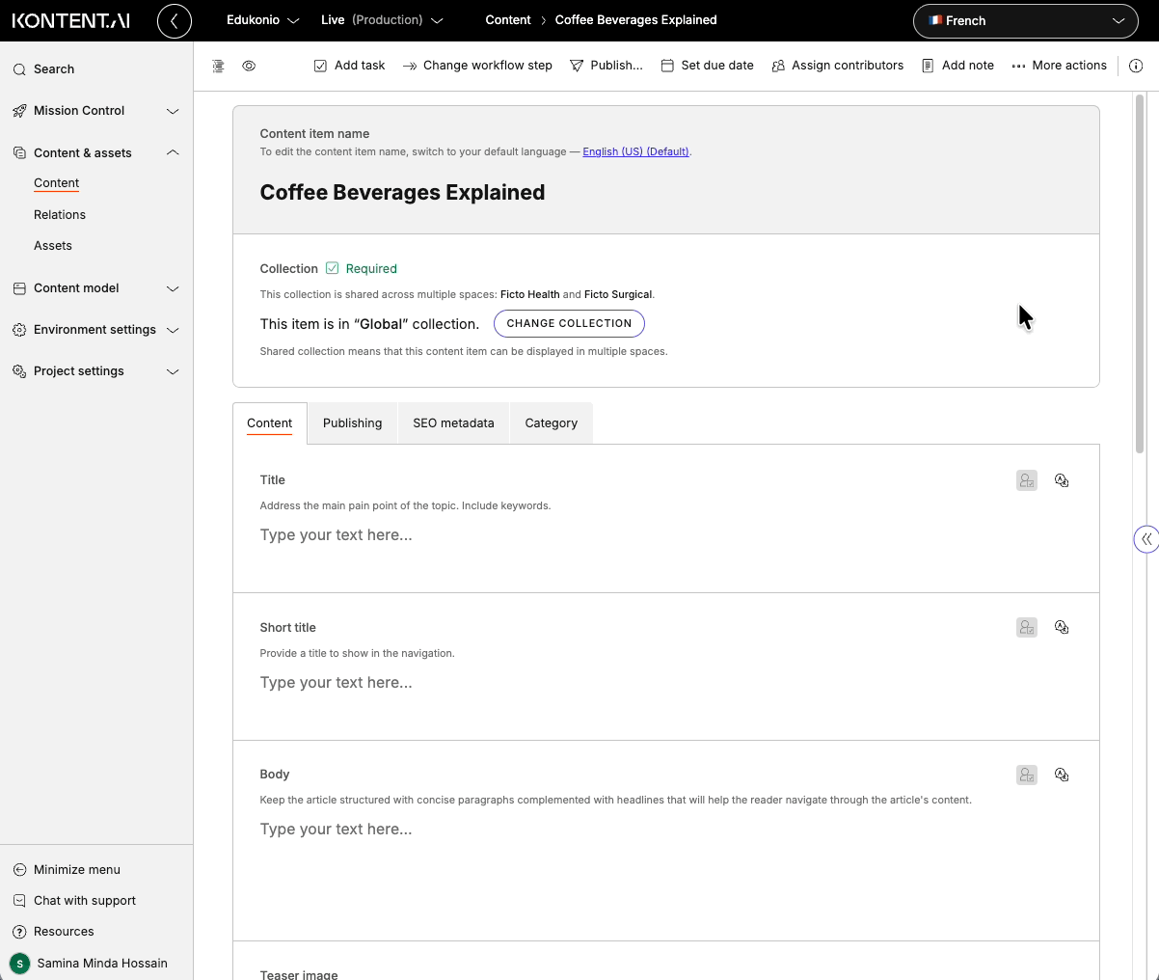Click the Kontent.ai logo
Image resolution: width=1159 pixels, height=980 pixels.
click(69, 20)
